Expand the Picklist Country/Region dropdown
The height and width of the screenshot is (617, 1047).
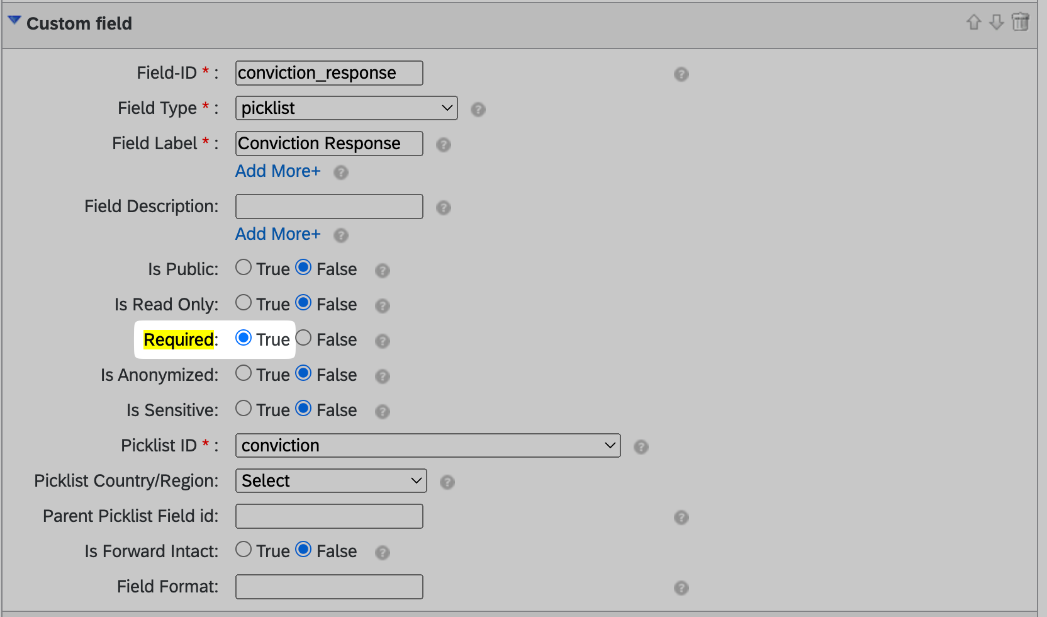pos(331,481)
